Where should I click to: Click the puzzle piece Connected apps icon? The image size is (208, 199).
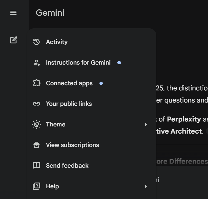tap(37, 83)
